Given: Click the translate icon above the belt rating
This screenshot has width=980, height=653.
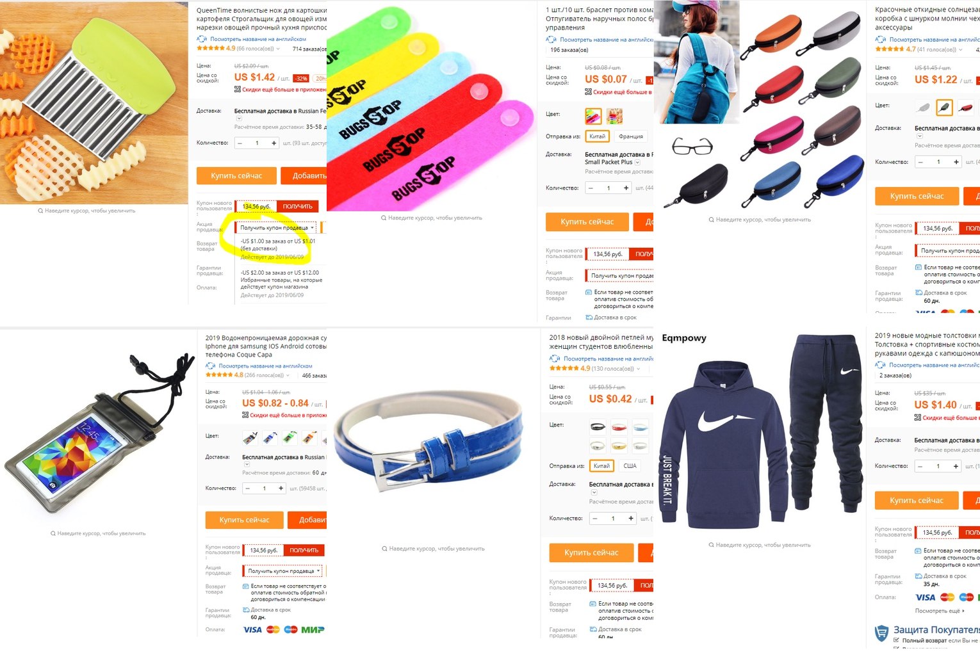Looking at the screenshot, I should pos(555,359).
